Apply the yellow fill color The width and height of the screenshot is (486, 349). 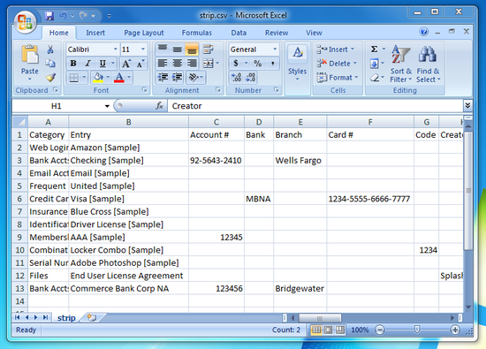tap(98, 78)
